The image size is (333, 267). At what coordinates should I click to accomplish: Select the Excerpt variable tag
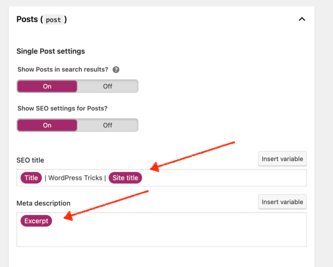point(37,221)
